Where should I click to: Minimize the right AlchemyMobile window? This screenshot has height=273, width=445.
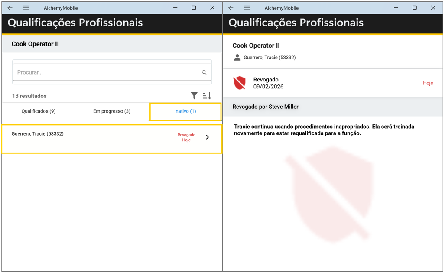[396, 8]
